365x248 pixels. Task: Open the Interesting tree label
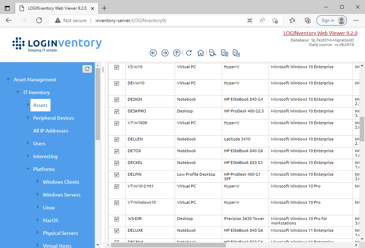[x=45, y=156]
